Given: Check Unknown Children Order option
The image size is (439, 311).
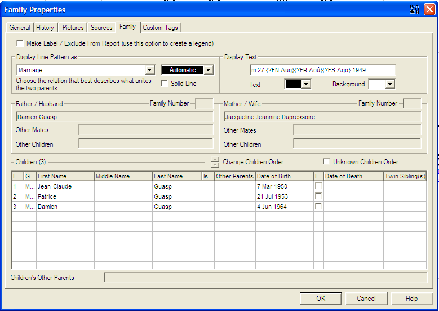Looking at the screenshot, I should click(326, 162).
